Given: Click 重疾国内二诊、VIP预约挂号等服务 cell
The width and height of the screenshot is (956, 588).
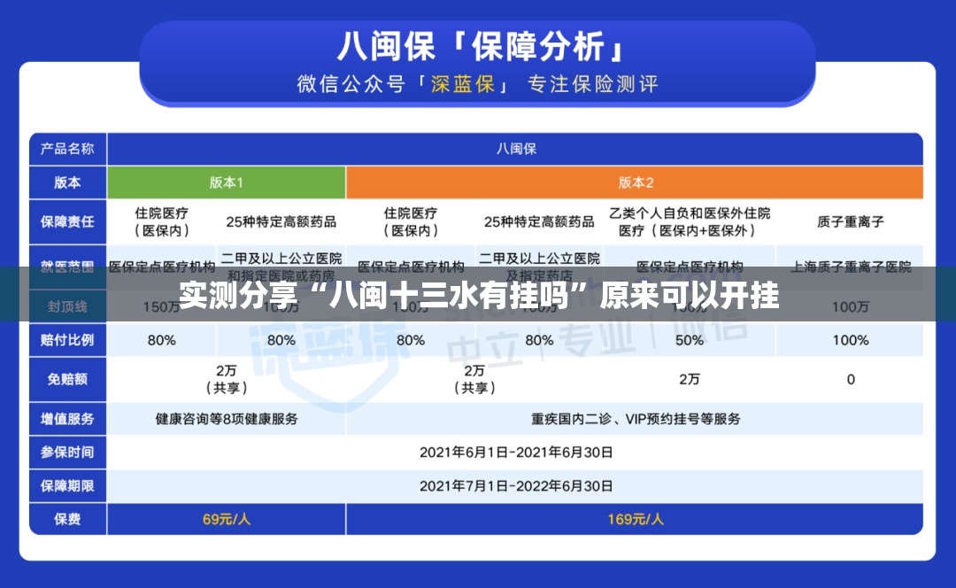Looking at the screenshot, I should [x=636, y=419].
